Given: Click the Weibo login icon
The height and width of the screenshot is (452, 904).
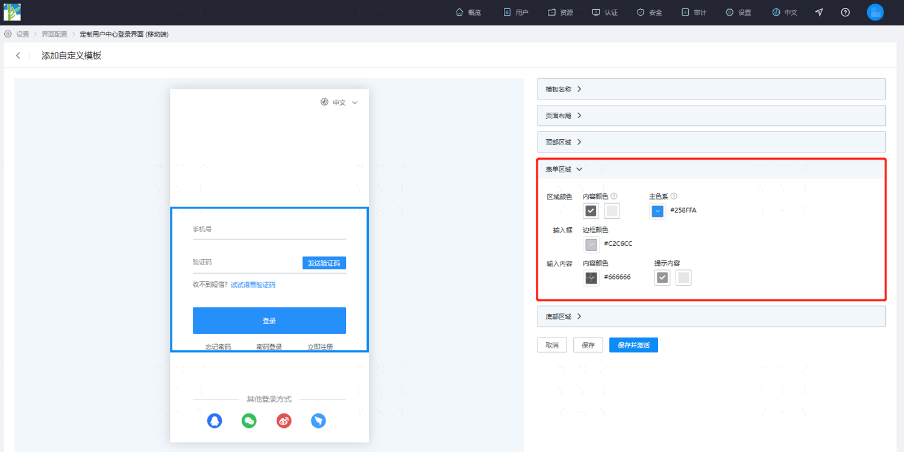Looking at the screenshot, I should point(284,421).
